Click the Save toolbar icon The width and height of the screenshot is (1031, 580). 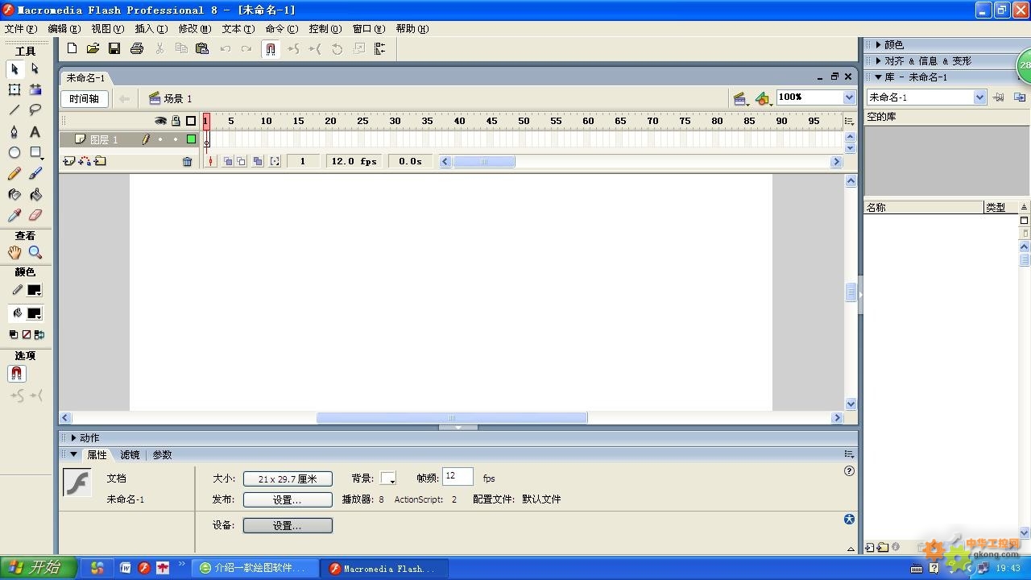(114, 48)
